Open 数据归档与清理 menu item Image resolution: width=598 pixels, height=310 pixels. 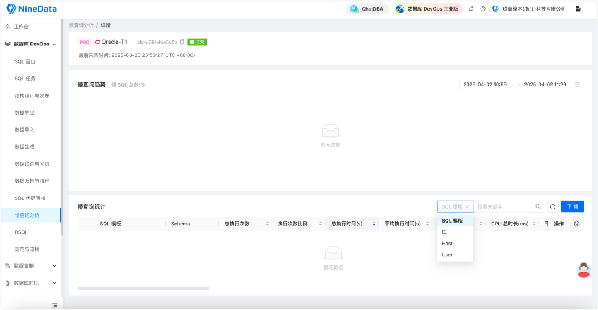click(32, 181)
